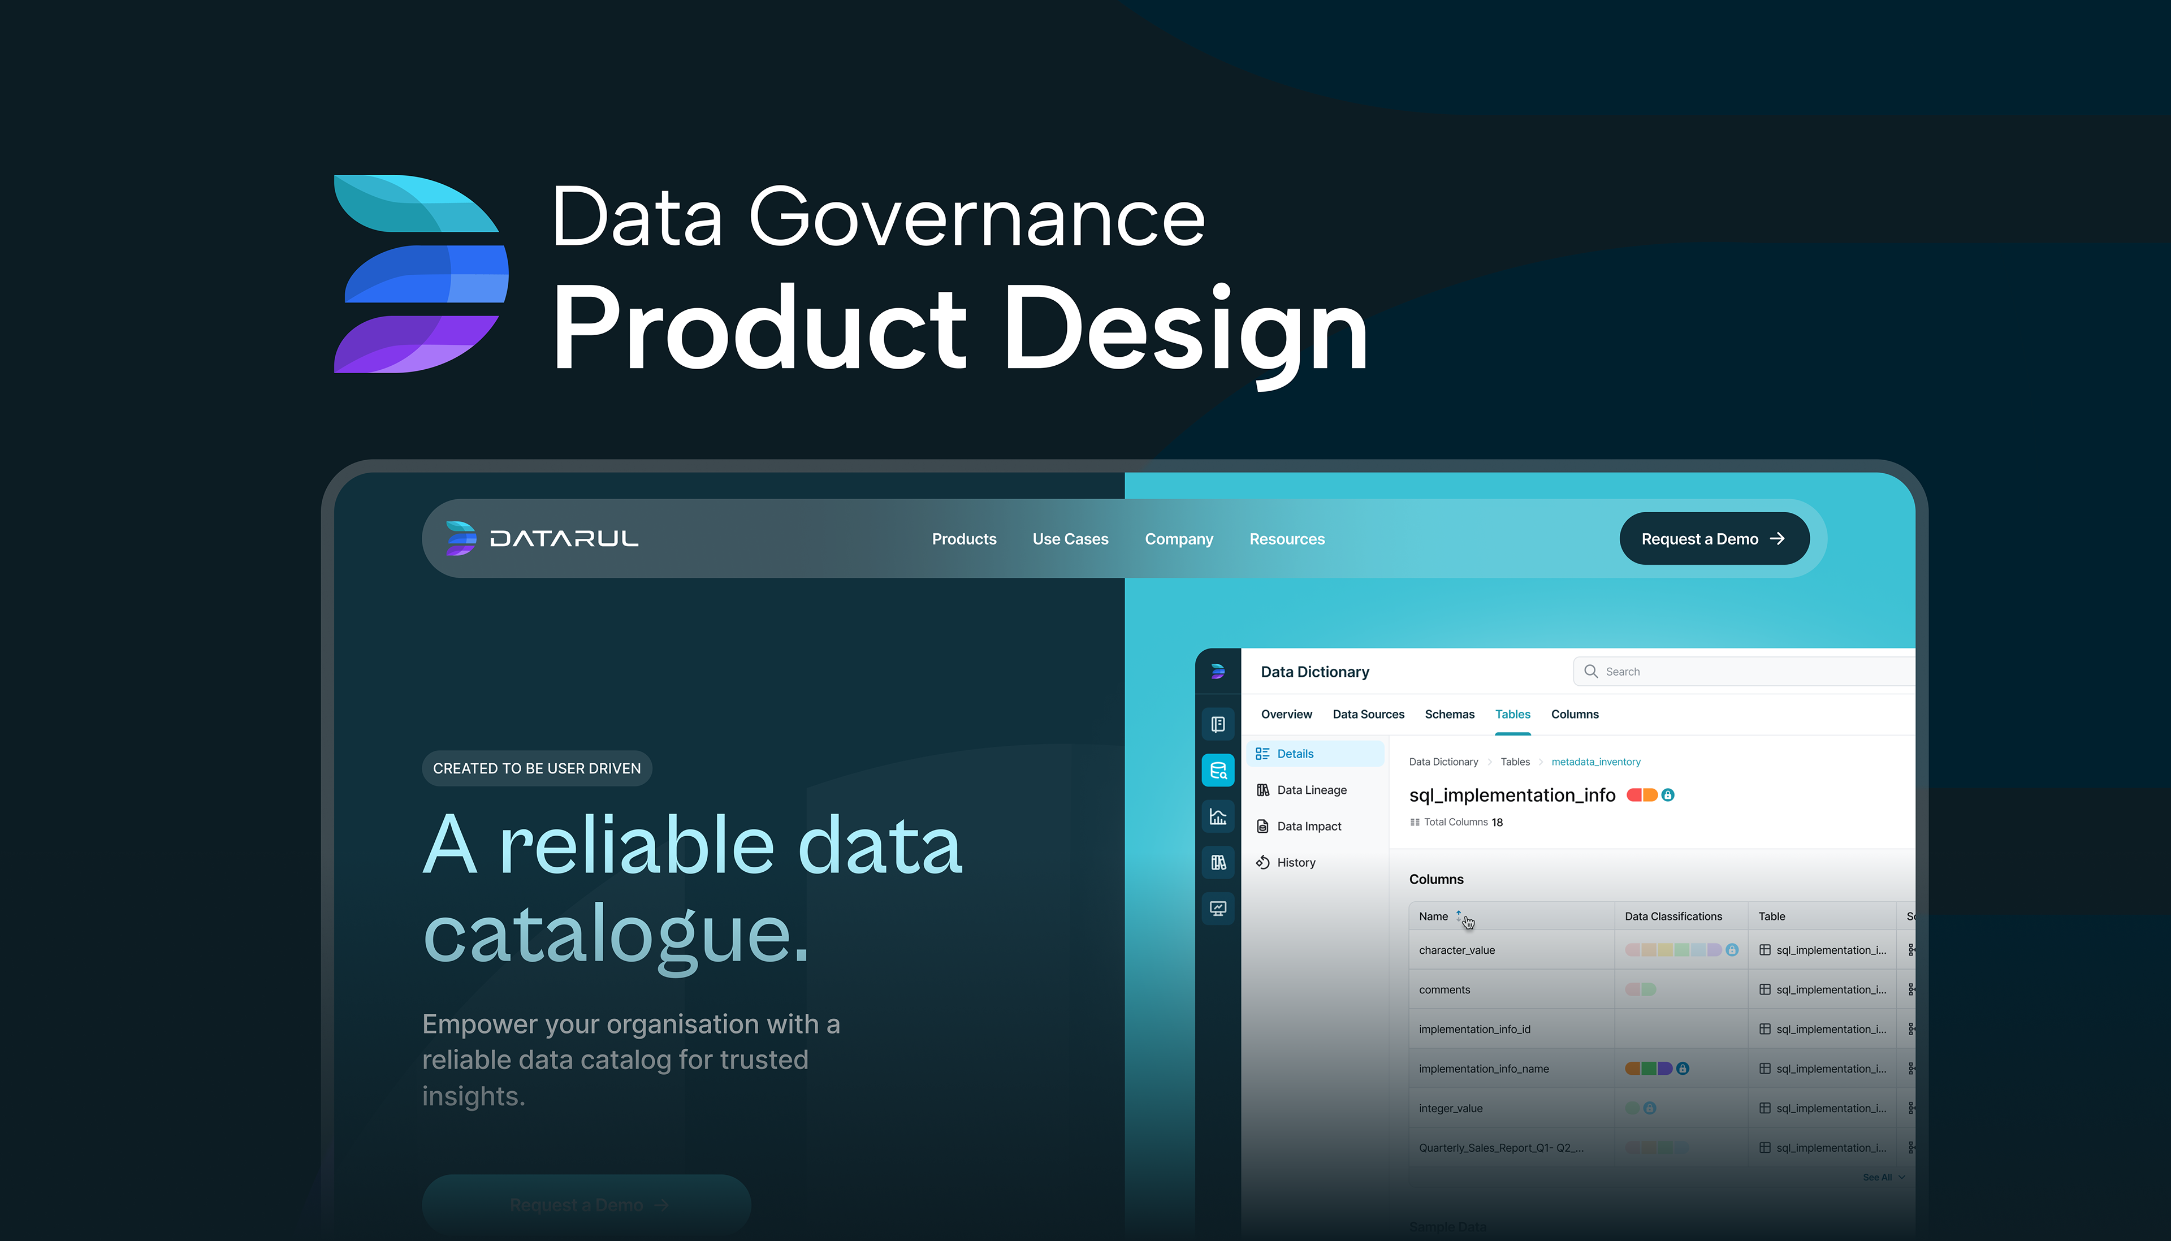Open the monitor presentation icon in the sidebar
The height and width of the screenshot is (1241, 2171).
[x=1218, y=909]
